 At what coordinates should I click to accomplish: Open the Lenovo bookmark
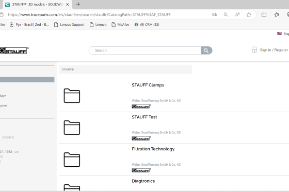click(98, 25)
